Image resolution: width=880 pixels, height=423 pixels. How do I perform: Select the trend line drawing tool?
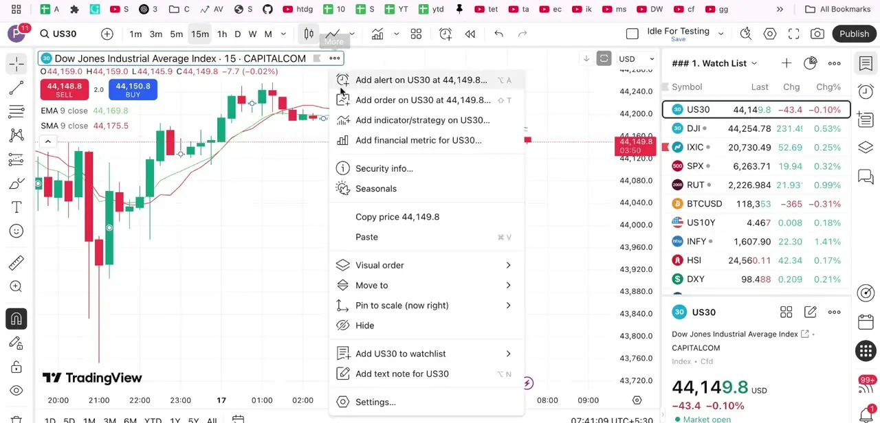tap(16, 88)
